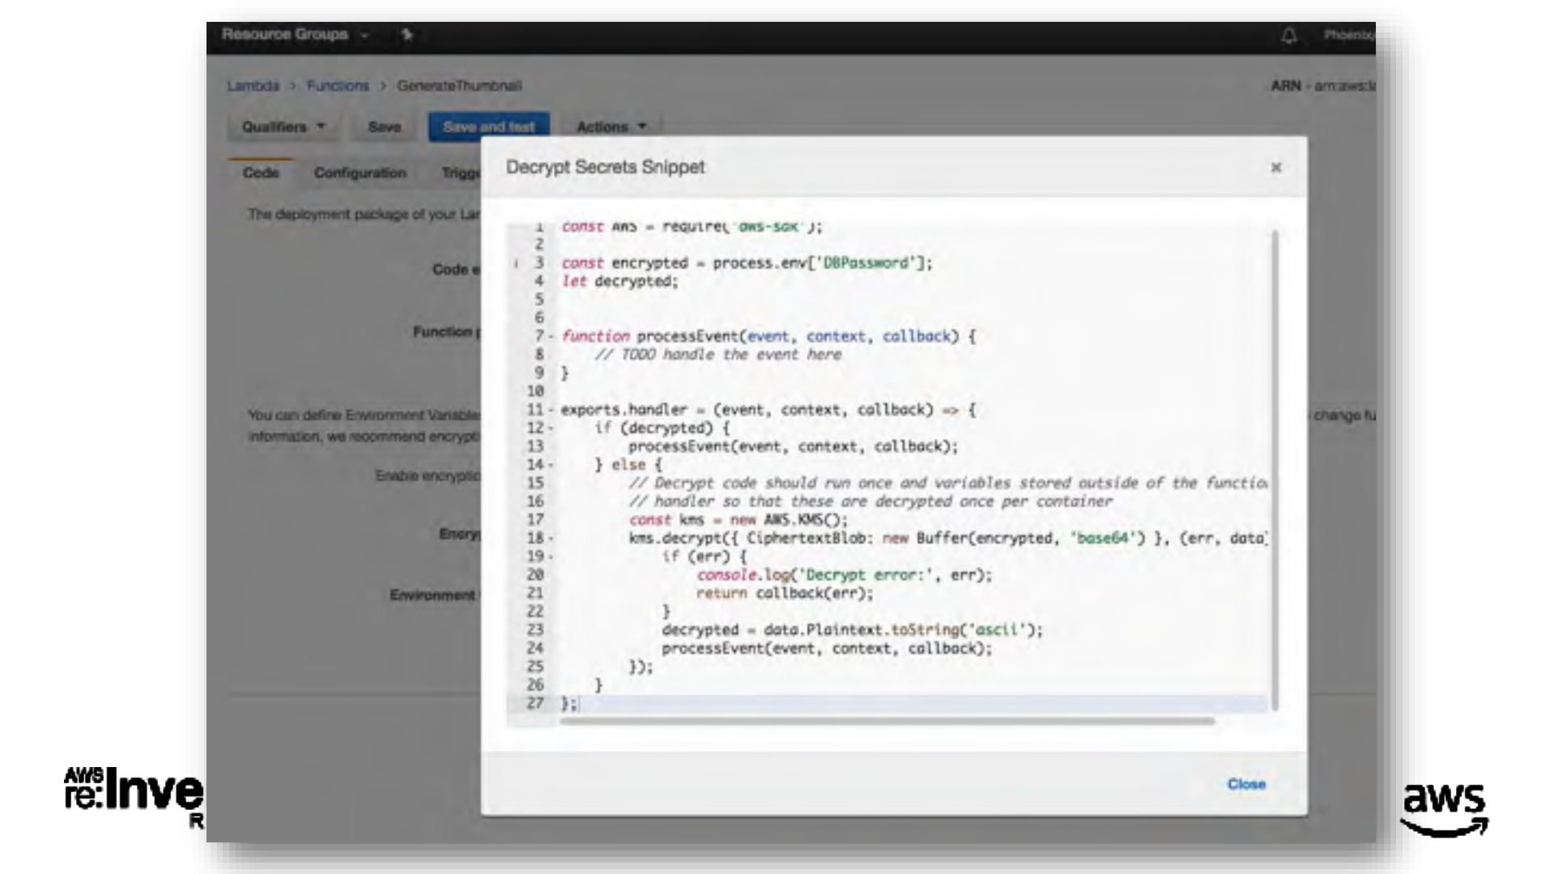This screenshot has height=874, width=1554.
Task: Collapse the processEvent function fold arrow on line 7
Action: point(551,337)
